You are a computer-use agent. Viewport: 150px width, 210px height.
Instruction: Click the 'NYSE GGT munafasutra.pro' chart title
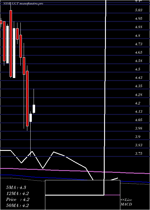pos(23,4)
